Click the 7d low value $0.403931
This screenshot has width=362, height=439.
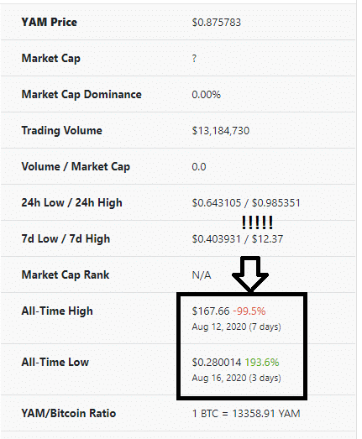tap(217, 239)
